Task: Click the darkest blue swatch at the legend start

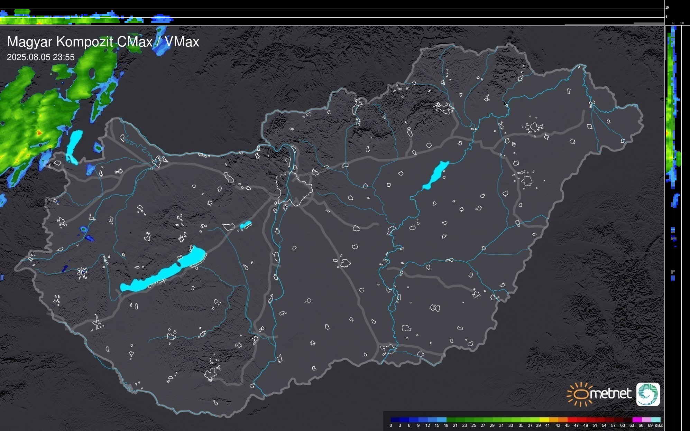Action: (x=395, y=420)
